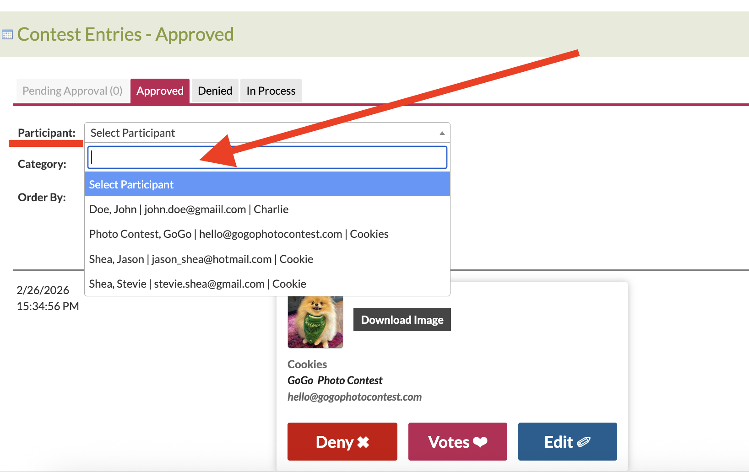The width and height of the screenshot is (749, 472).
Task: Open the Approved tab
Action: click(x=160, y=91)
